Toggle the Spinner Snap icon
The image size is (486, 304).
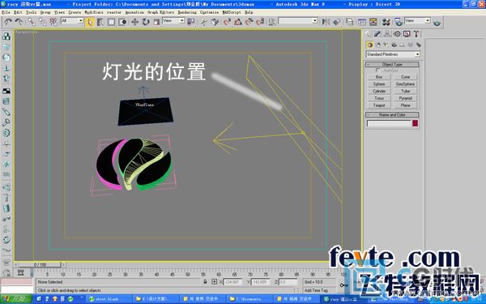[x=260, y=22]
